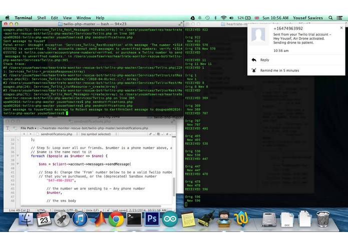Image resolution: width=348 pixels, height=247 pixels.
Task: Open the Window menu
Action: point(84,18)
